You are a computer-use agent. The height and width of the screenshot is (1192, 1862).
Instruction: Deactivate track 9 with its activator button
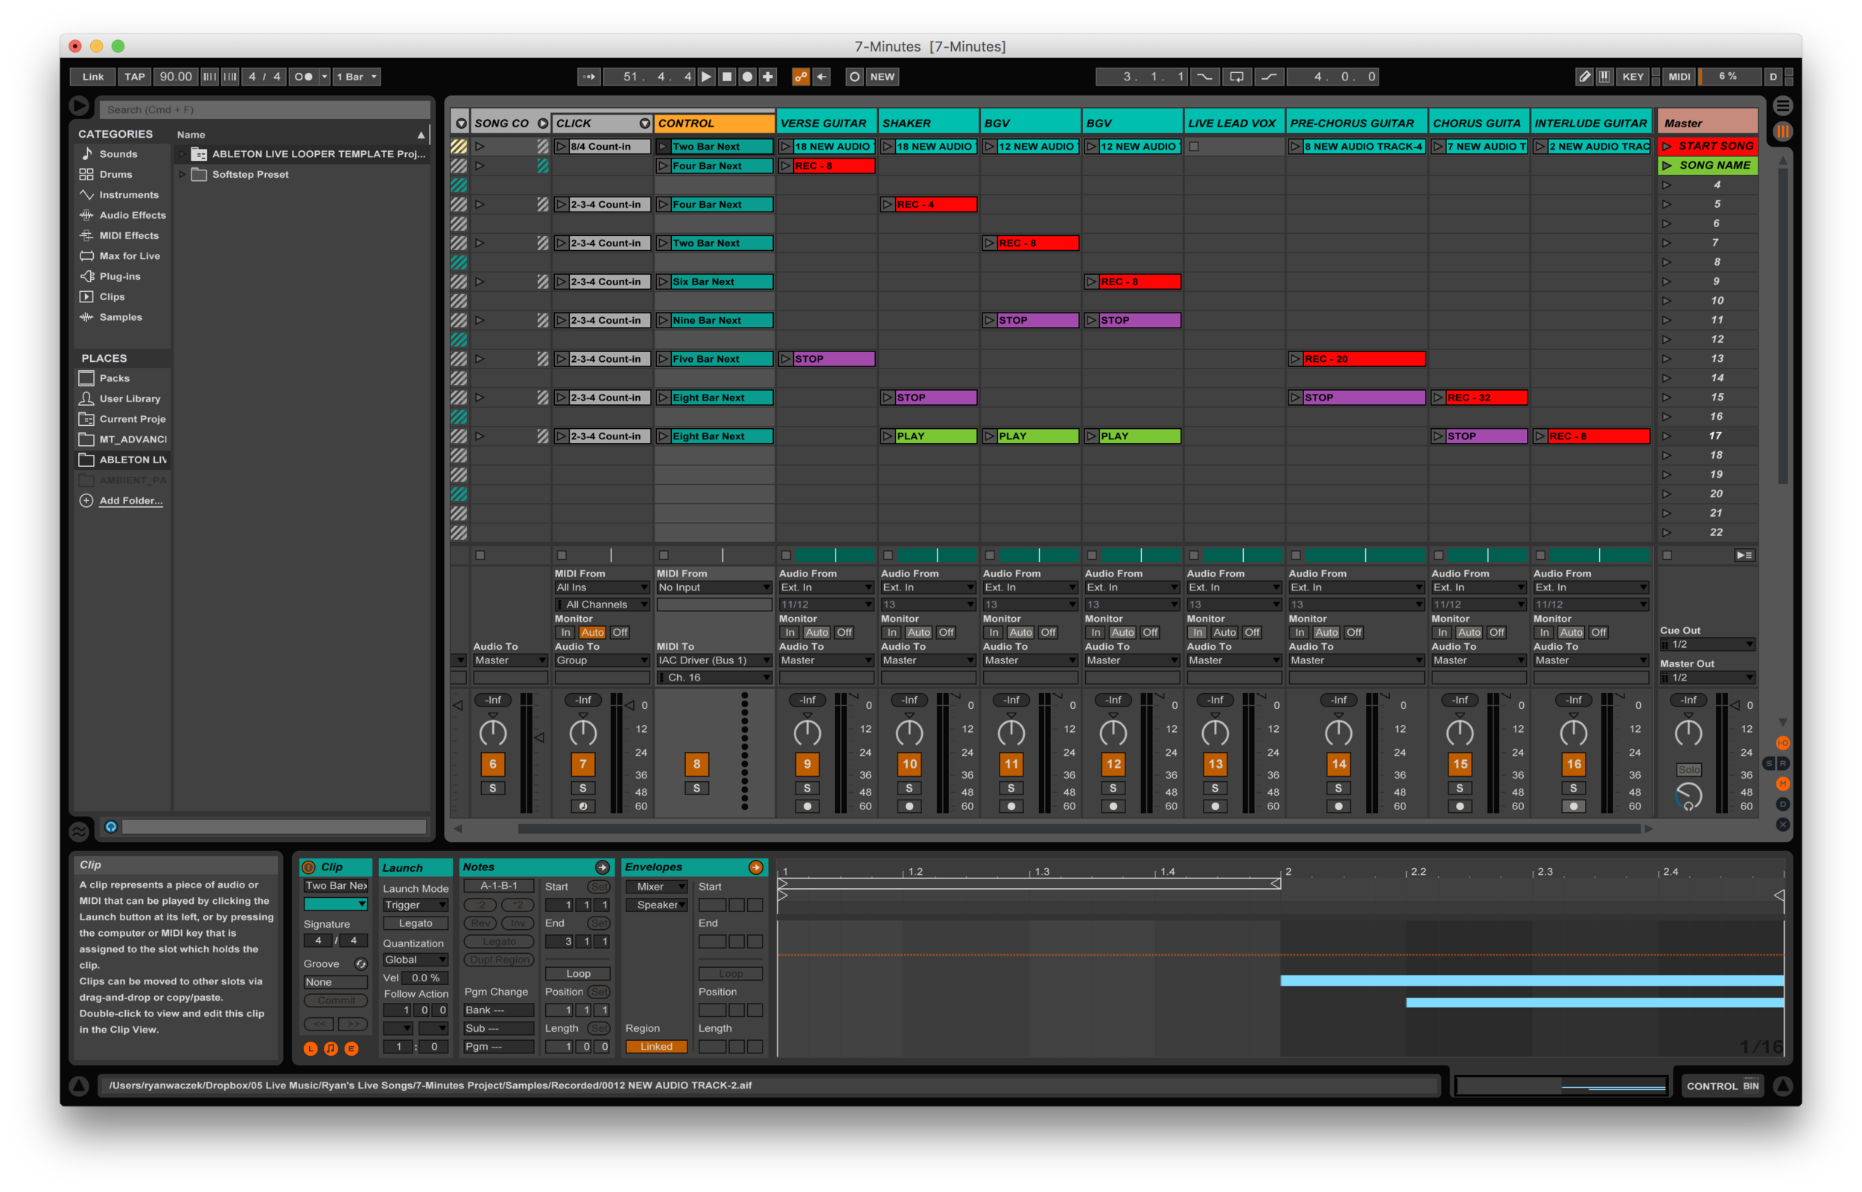(x=807, y=764)
